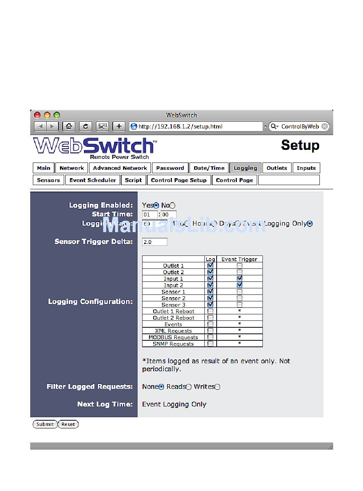
Task: Select None for Filter Logged Requests
Action: [x=161, y=387]
